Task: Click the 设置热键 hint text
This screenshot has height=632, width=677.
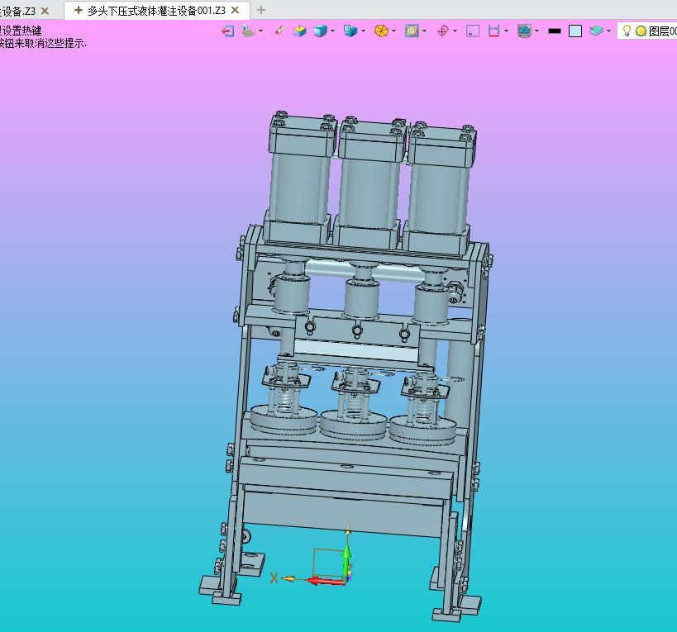Action: (x=21, y=31)
